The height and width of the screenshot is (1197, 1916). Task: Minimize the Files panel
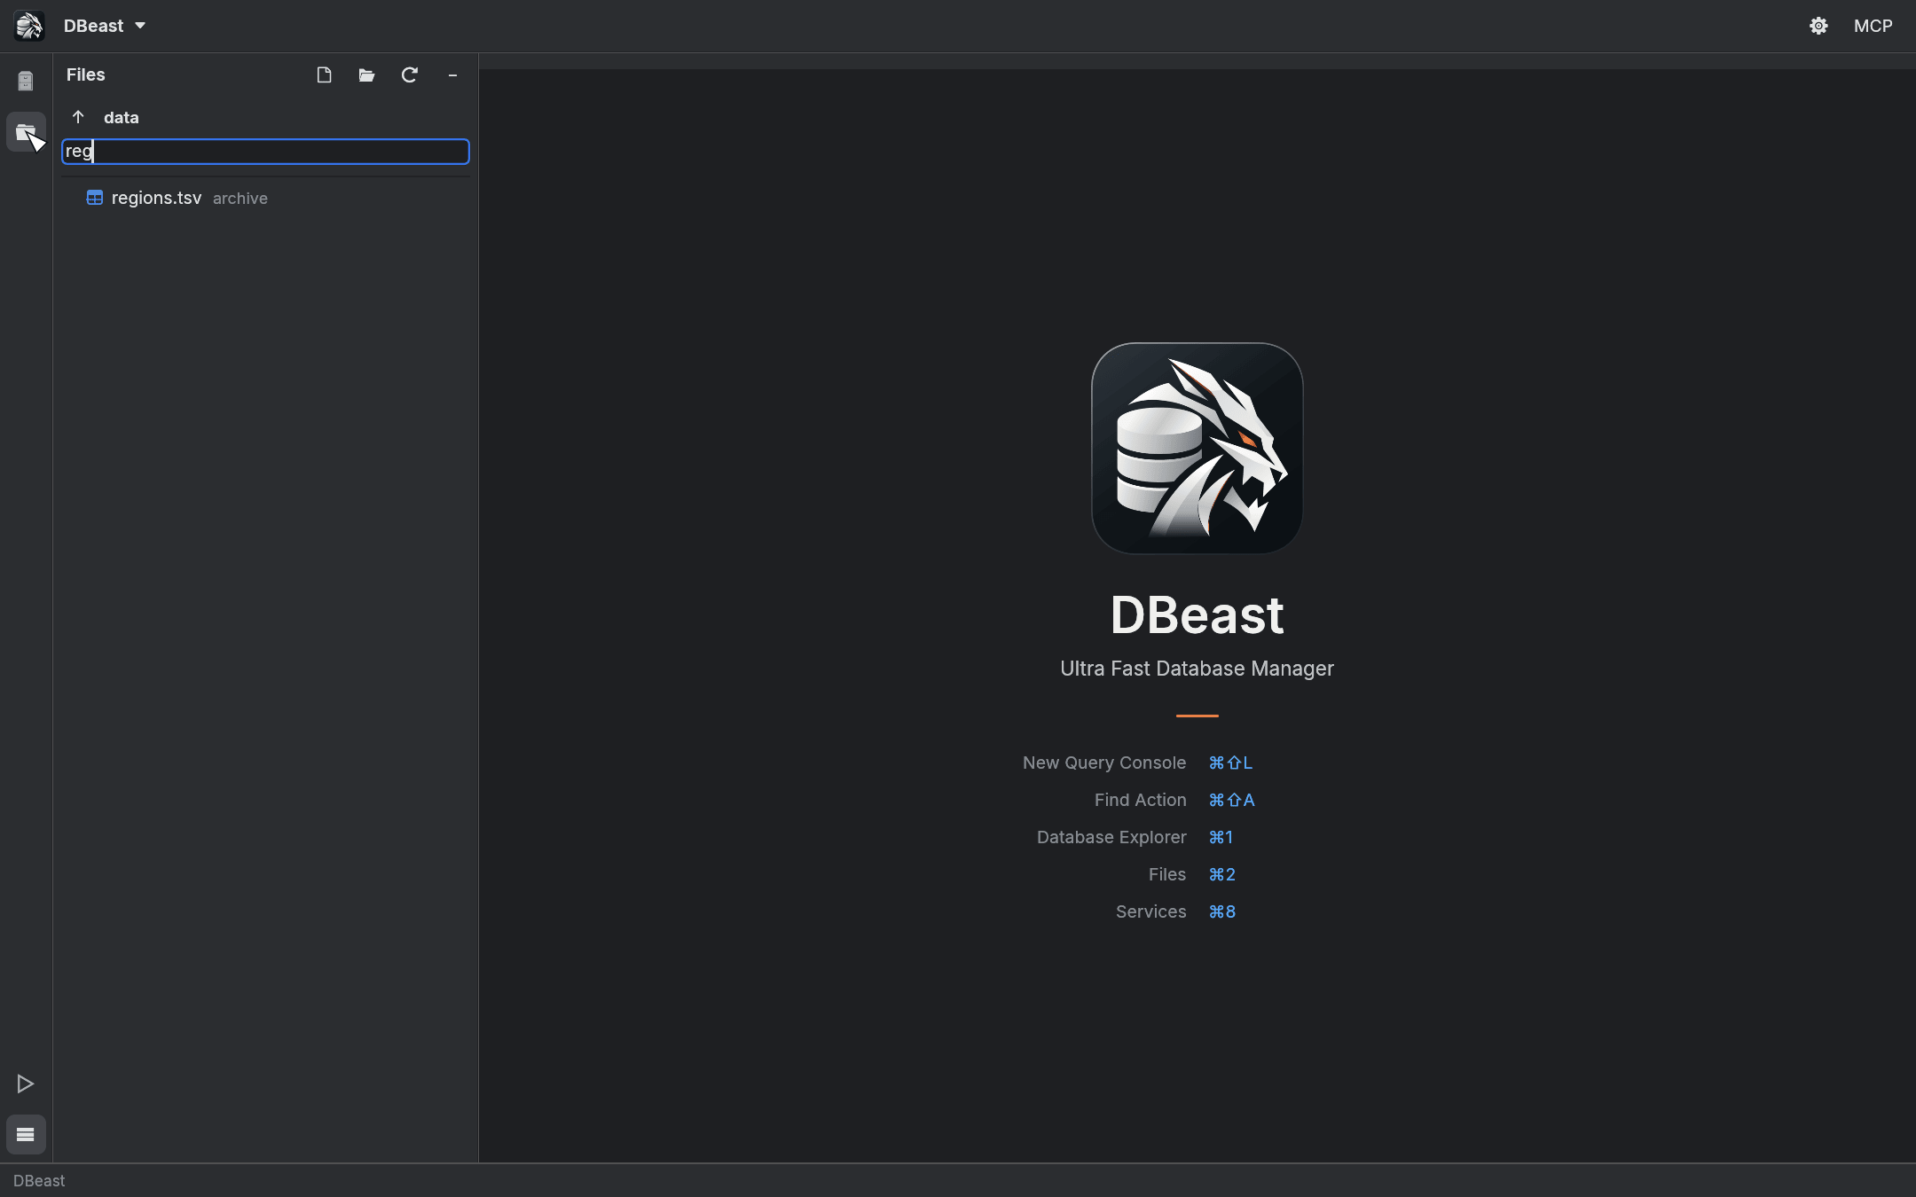pyautogui.click(x=452, y=75)
